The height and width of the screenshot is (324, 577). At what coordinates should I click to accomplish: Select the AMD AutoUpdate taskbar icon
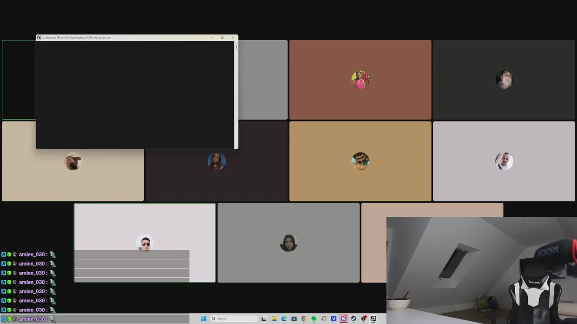tap(373, 319)
